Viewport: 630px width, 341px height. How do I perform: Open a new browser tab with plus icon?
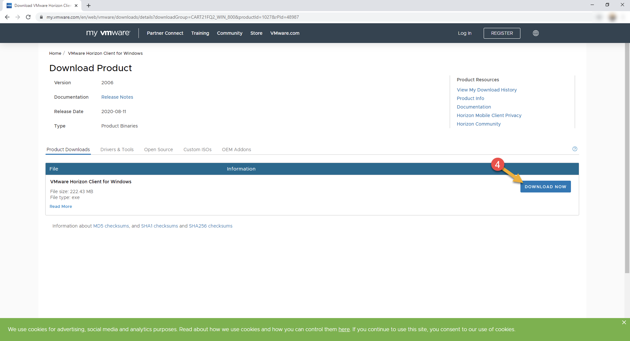(x=89, y=6)
